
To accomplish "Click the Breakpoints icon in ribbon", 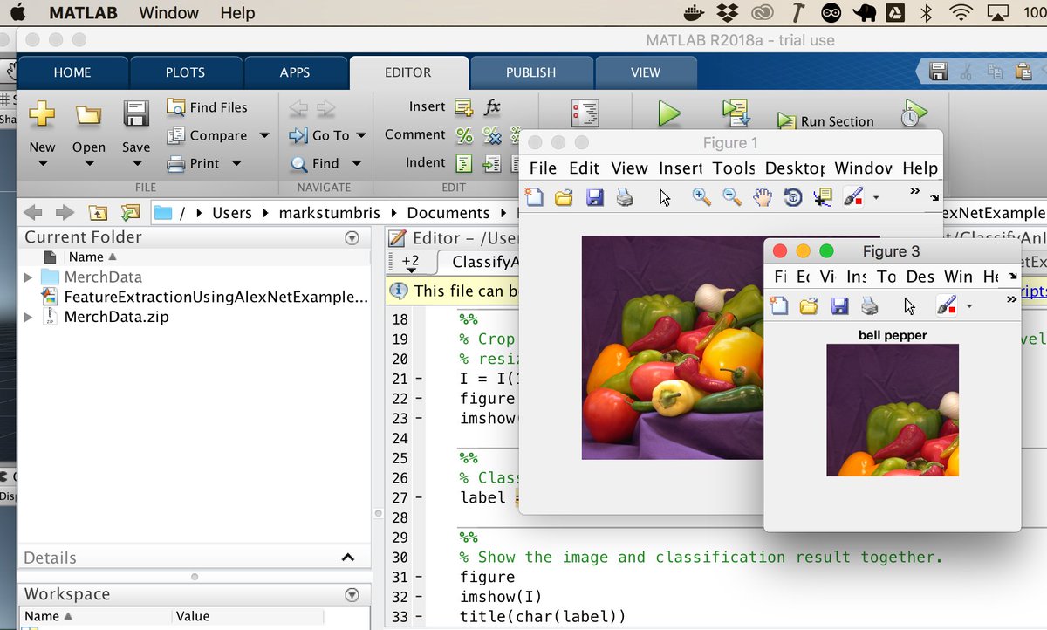I will coord(585,113).
